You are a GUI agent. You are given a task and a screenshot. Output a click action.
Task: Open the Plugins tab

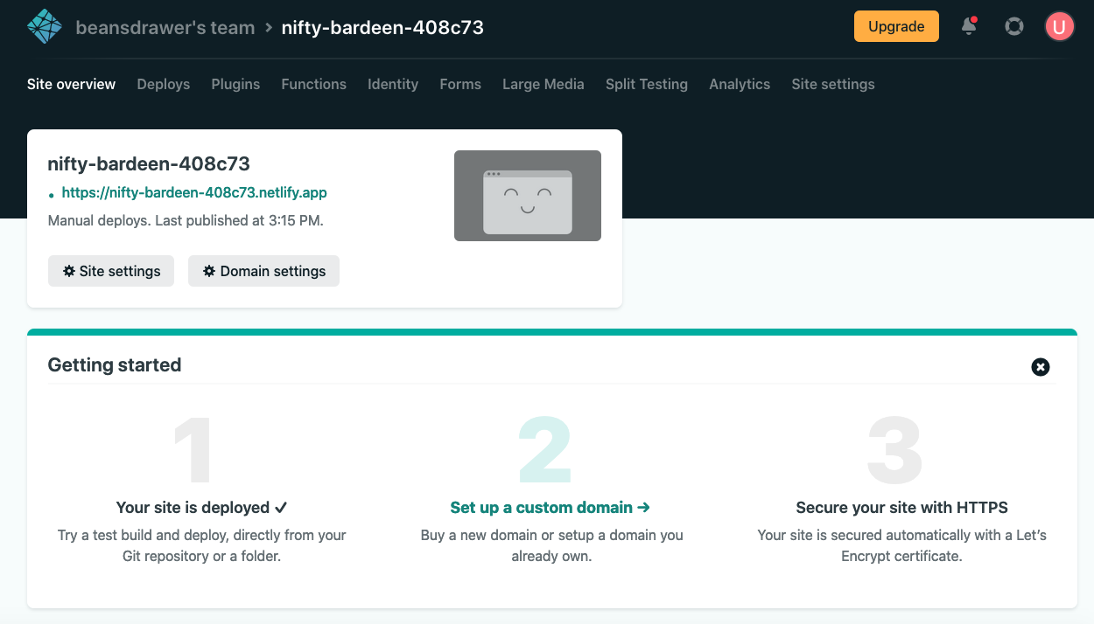235,84
